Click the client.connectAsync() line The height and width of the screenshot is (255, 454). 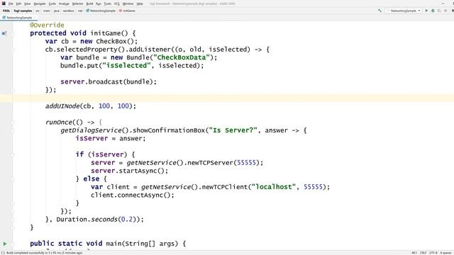[133, 195]
